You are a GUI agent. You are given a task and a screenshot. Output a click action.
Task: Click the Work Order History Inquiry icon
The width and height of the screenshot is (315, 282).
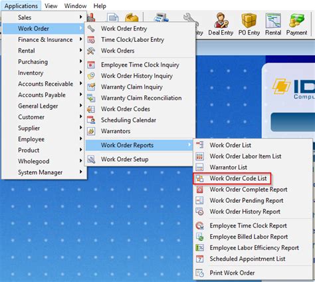coord(91,76)
